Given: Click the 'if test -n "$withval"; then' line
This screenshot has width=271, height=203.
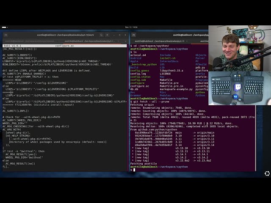Looking at the screenshot, I should click(x=23, y=151).
